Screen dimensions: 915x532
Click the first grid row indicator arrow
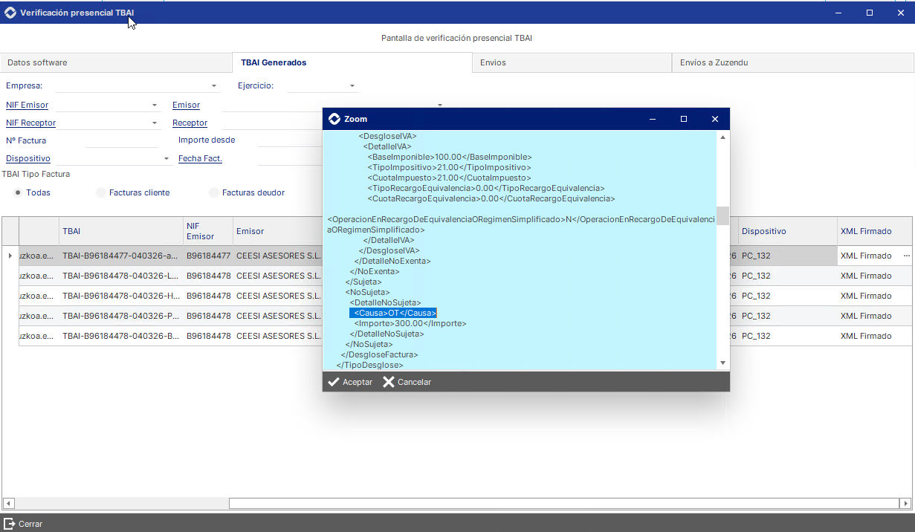point(10,256)
